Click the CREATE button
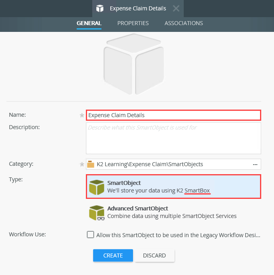Viewport: 274px width, 275px height. pyautogui.click(x=113, y=255)
